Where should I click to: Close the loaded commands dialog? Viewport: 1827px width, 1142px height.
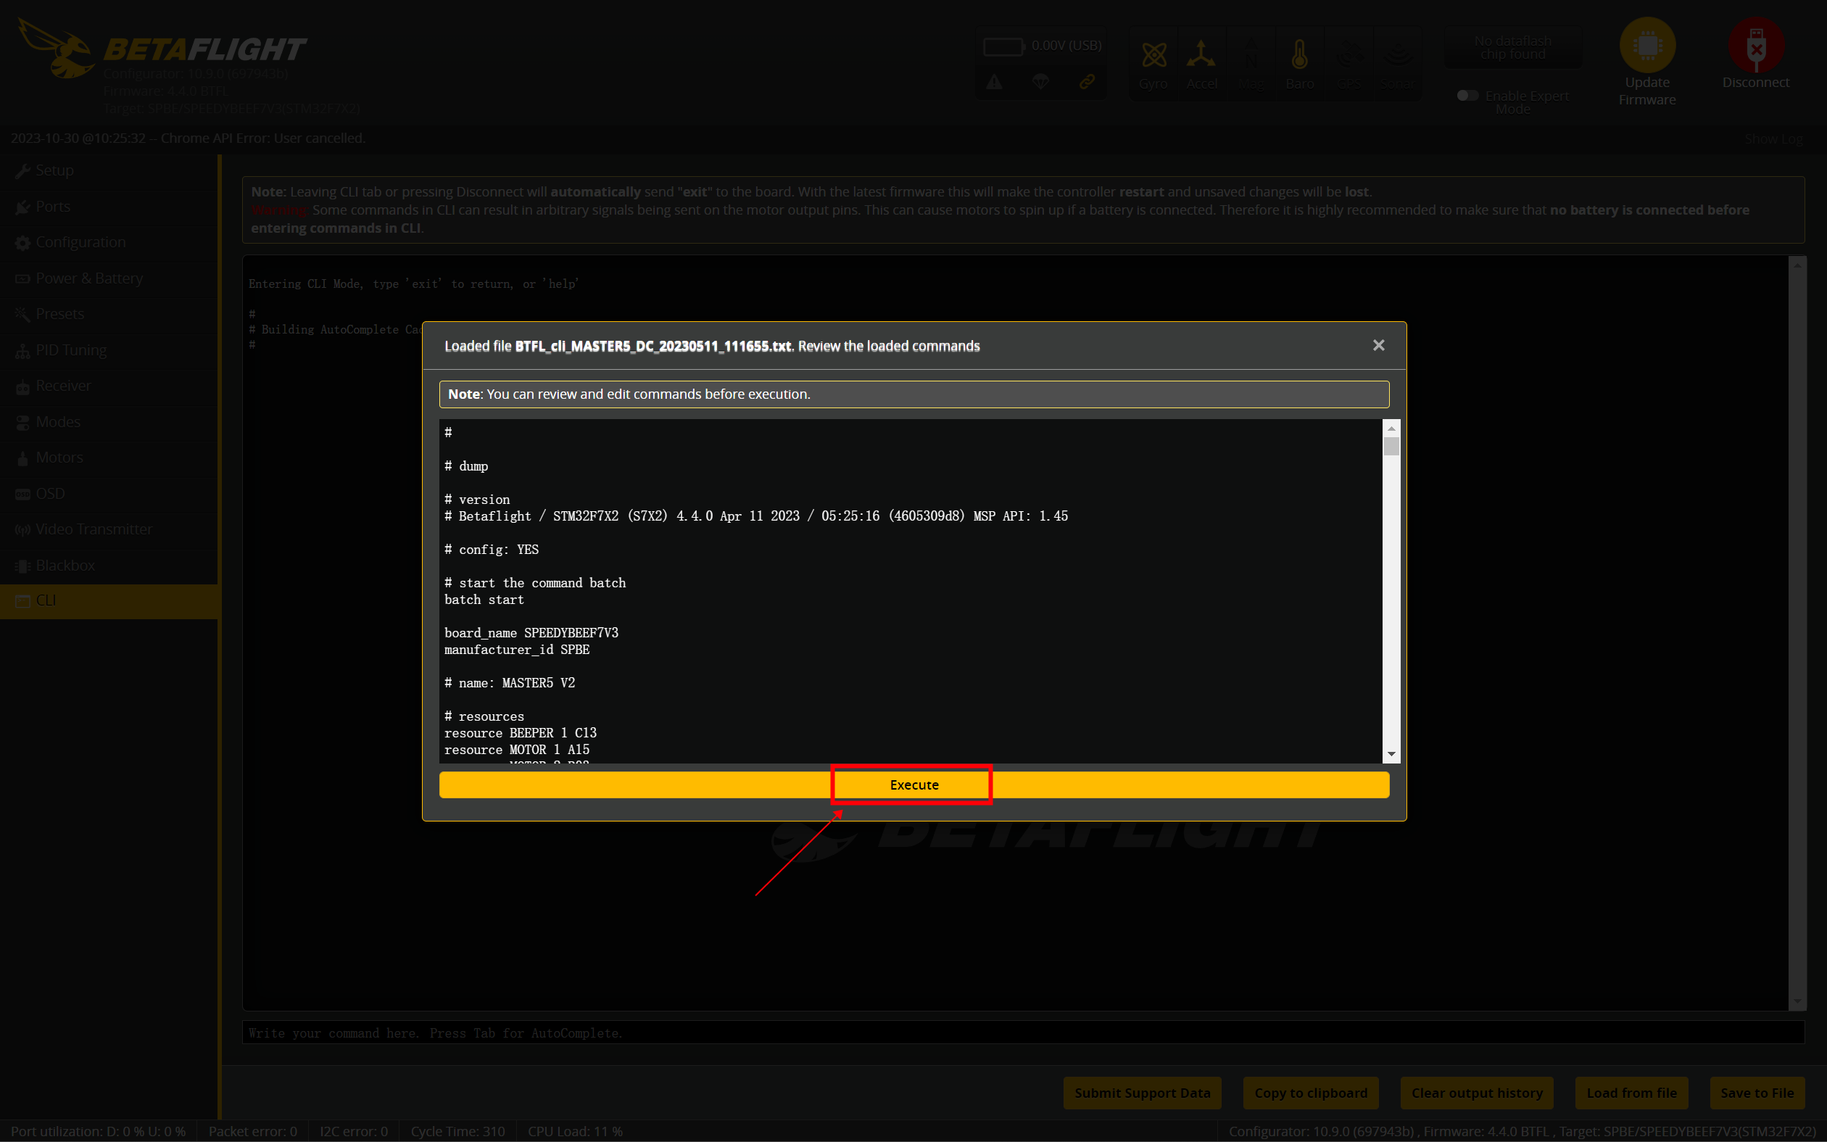[1378, 345]
